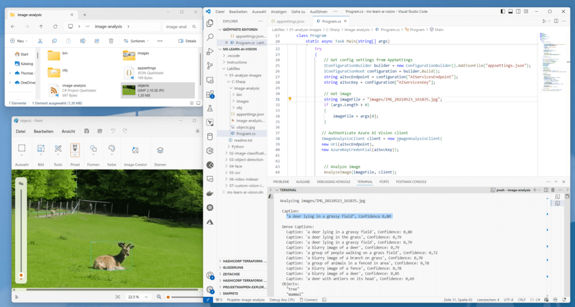Open the Docker view in VS Code activity bar
The height and width of the screenshot is (307, 575).
tap(210, 194)
